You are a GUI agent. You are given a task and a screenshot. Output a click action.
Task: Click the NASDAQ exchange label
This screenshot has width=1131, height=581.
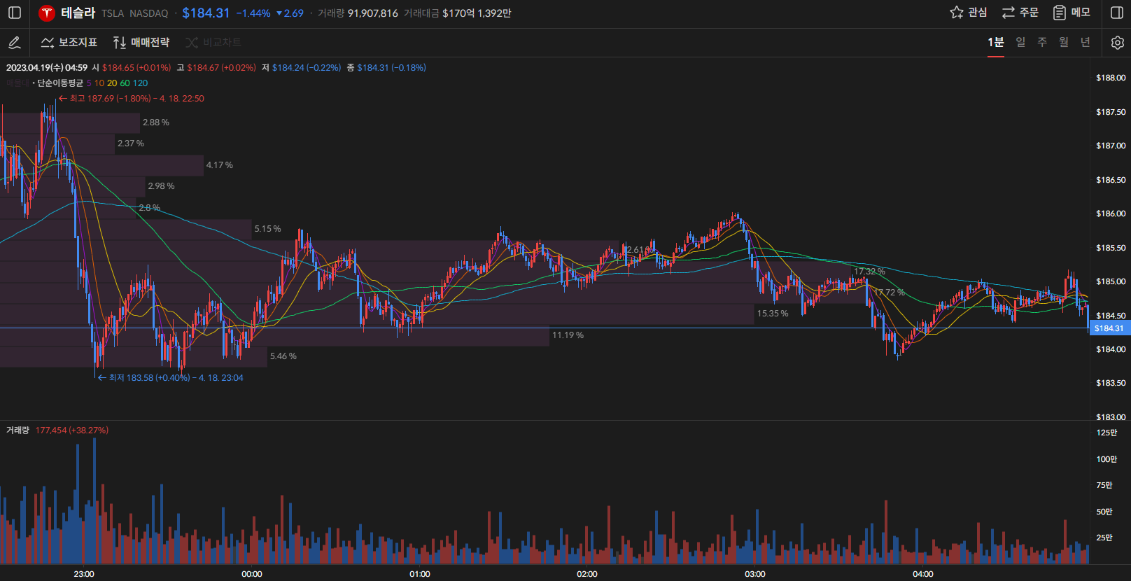(x=148, y=13)
